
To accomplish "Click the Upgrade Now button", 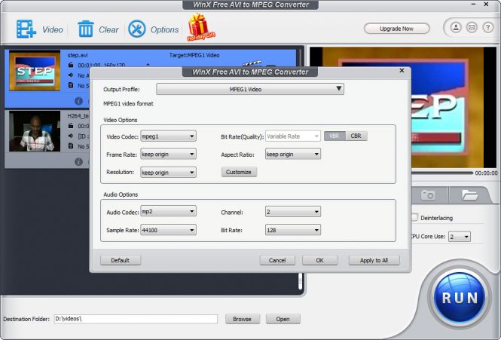I will 396,29.
